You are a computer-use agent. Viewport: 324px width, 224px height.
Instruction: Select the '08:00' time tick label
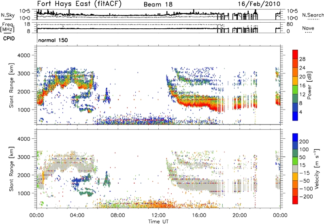point(118,216)
